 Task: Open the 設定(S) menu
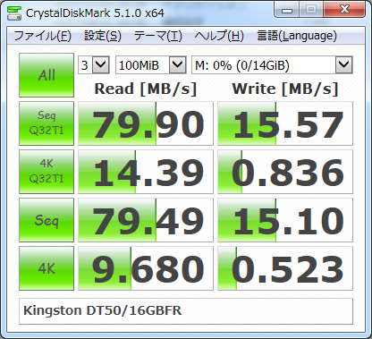coord(103,36)
